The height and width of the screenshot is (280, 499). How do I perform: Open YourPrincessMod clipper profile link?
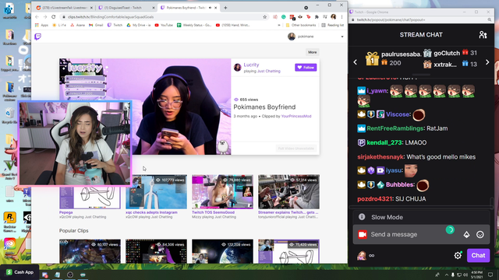(x=296, y=116)
